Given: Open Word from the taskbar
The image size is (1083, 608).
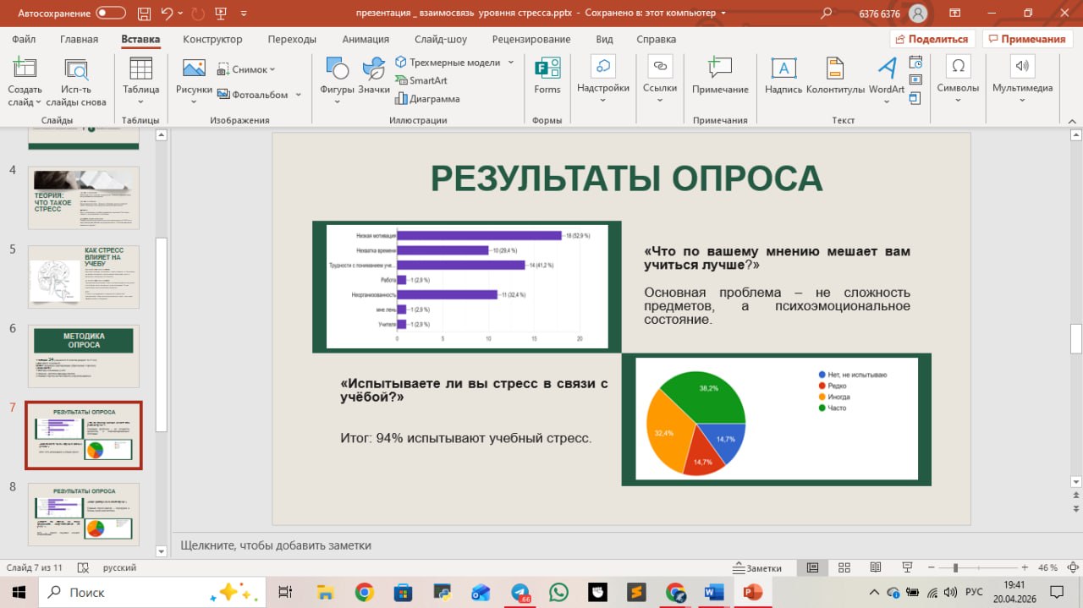Looking at the screenshot, I should (714, 592).
